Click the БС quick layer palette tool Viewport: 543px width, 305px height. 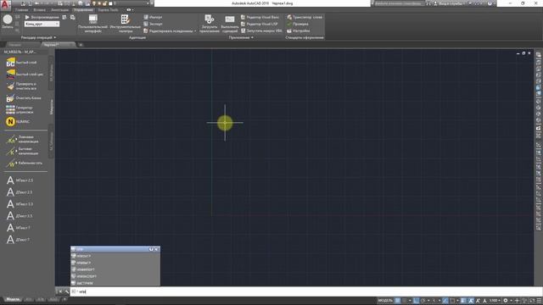(x=21, y=62)
